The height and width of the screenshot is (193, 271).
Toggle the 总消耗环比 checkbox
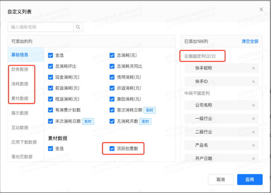click(50, 66)
